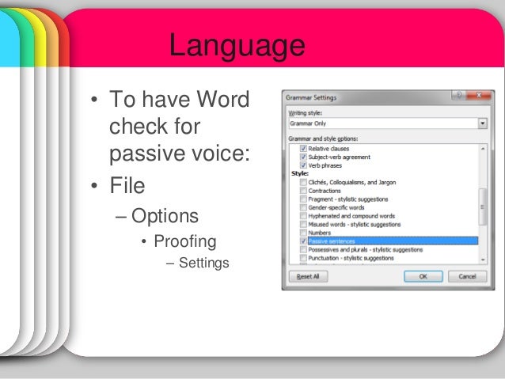Viewport: 505px width, 379px height.
Task: Click the 'Writing style:' label
Action: point(305,113)
